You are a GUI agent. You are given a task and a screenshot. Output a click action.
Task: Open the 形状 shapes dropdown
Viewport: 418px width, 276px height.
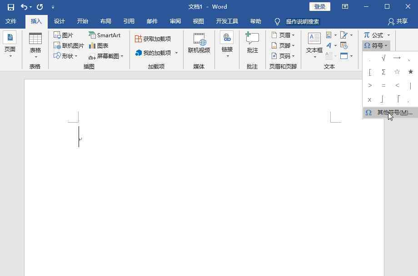66,56
